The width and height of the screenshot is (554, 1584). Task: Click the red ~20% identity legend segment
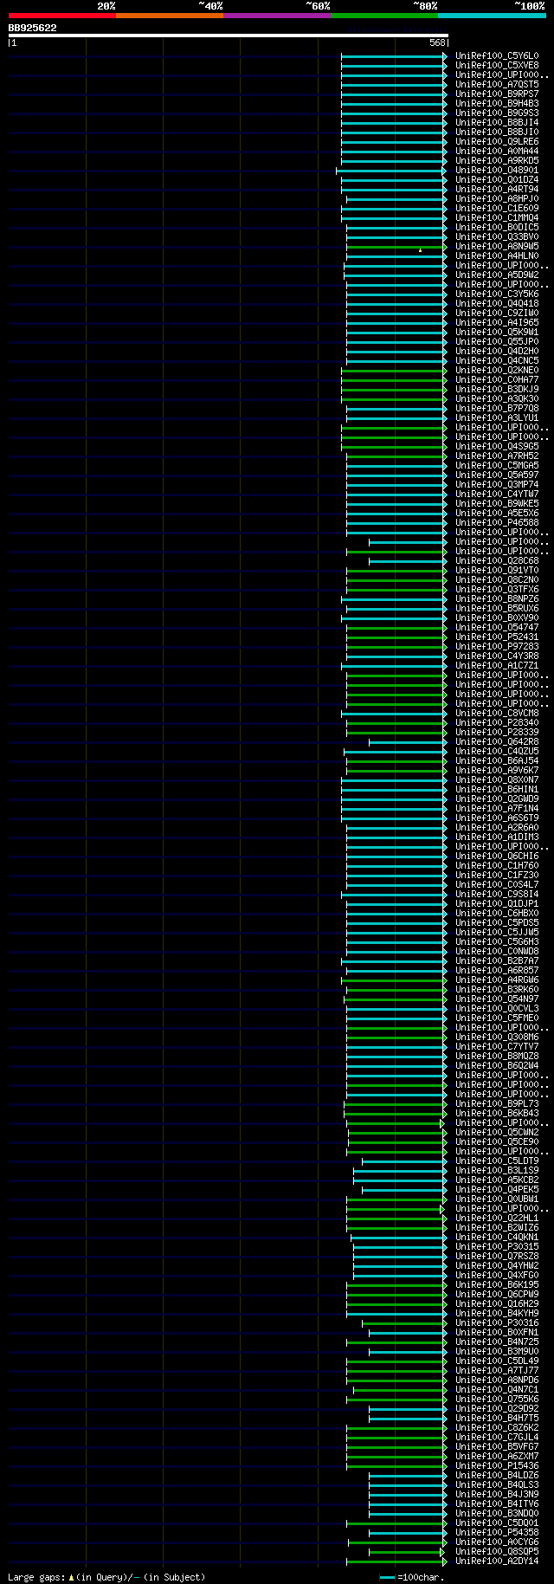[x=62, y=16]
